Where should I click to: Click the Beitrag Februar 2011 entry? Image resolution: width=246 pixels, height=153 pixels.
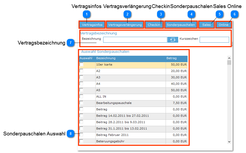[x=112, y=135]
